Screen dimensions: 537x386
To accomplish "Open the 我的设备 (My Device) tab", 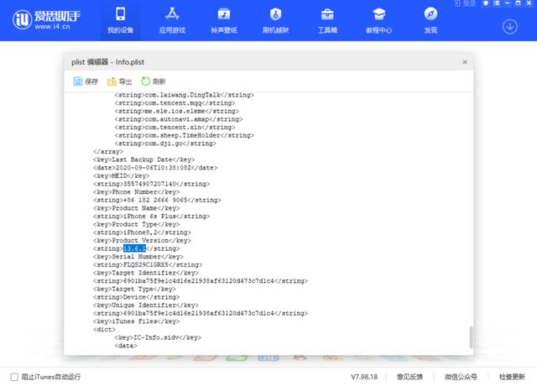I will pos(120,20).
